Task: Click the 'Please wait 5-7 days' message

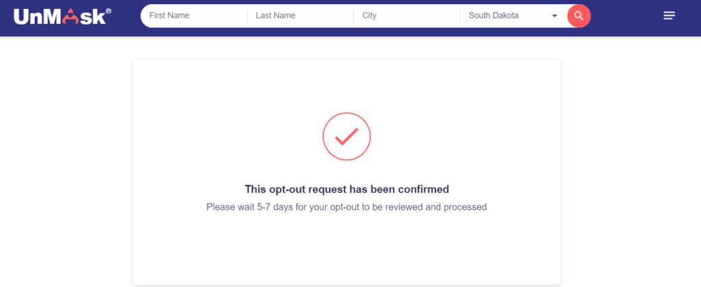Action: [346, 207]
